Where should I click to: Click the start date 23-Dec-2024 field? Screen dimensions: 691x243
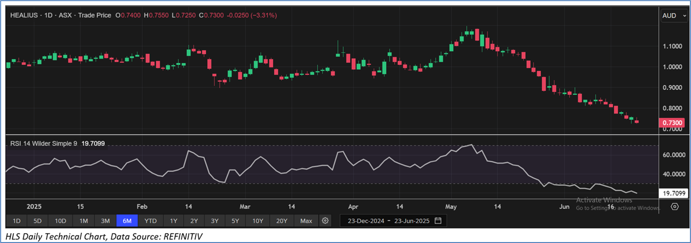coord(365,221)
